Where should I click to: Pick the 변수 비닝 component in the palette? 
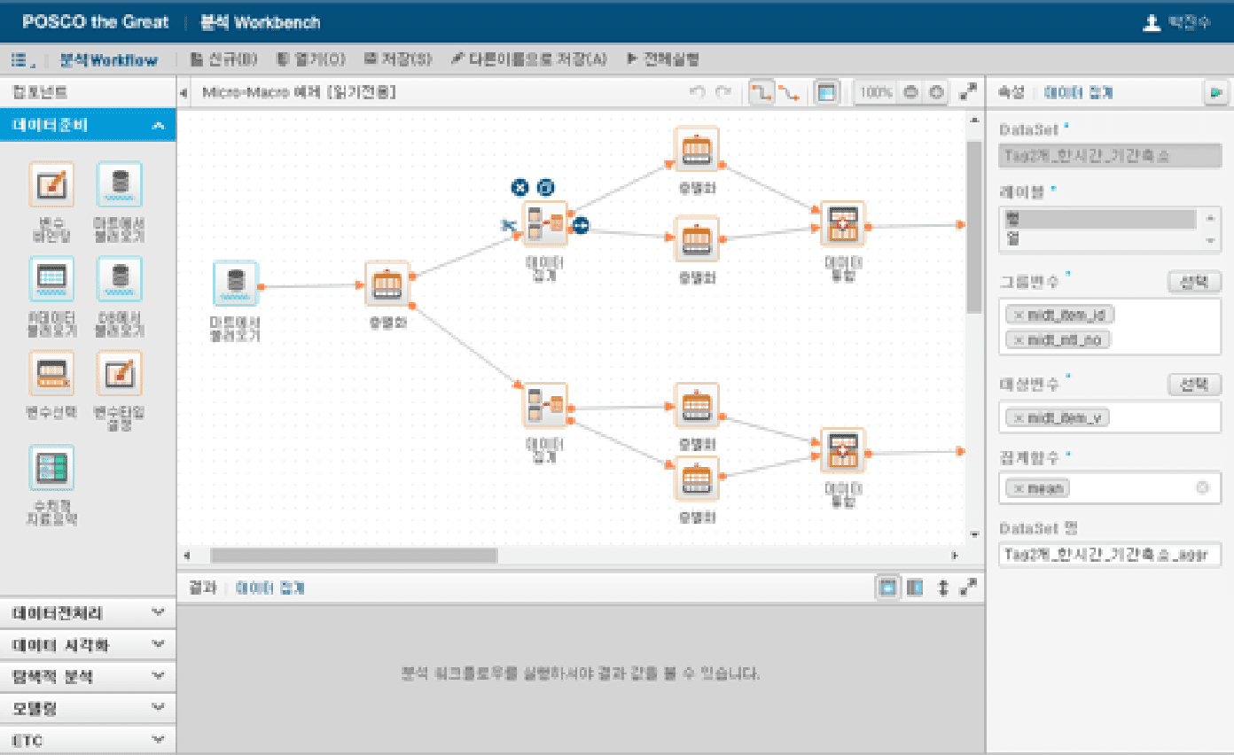point(51,203)
